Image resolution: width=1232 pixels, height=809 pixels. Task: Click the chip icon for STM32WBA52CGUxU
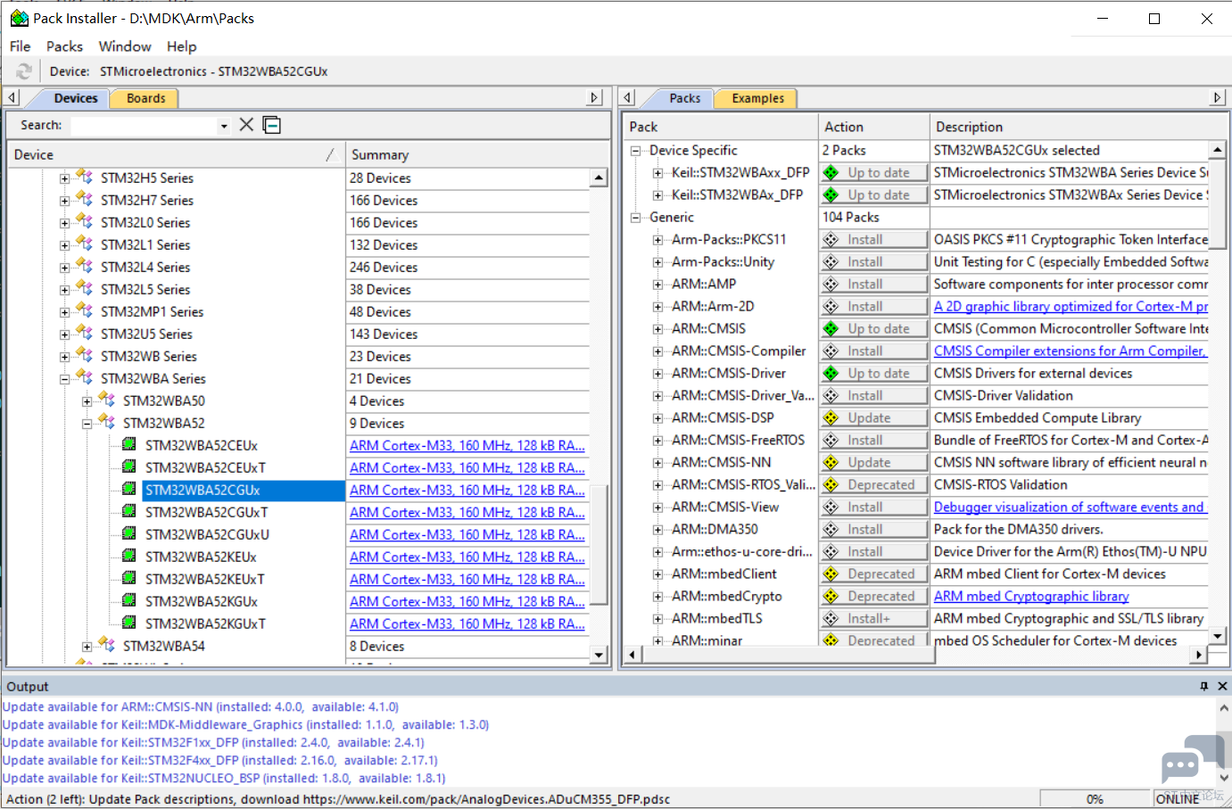coord(129,534)
